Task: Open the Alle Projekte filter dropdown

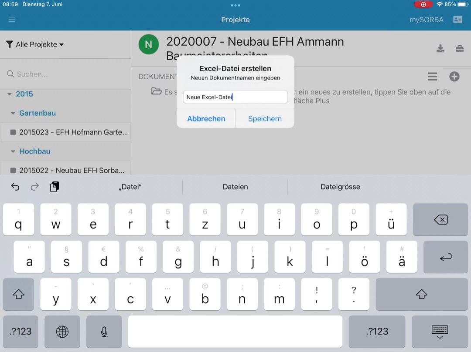Action: pyautogui.click(x=35, y=44)
